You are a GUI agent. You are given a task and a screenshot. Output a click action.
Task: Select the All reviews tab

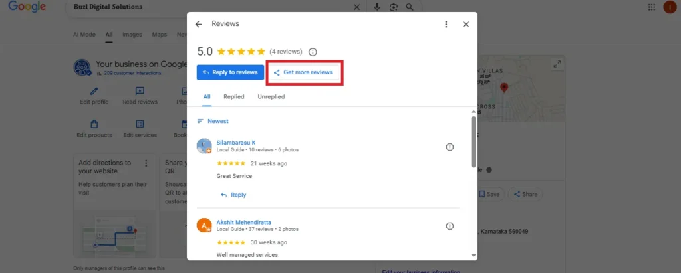coord(207,97)
